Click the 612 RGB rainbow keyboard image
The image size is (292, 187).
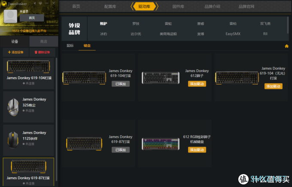[x=161, y=144]
